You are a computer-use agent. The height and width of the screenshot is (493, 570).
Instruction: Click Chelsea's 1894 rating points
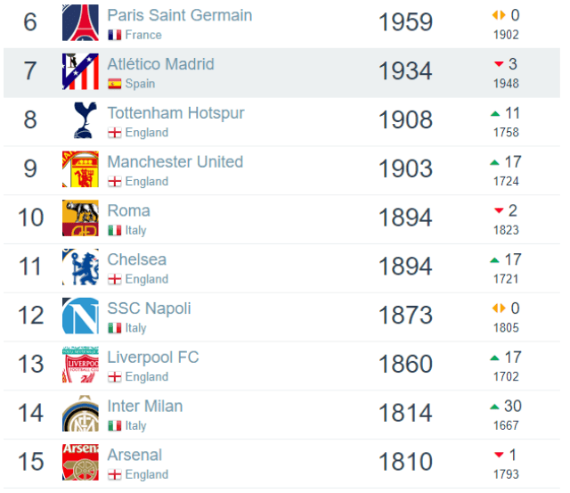[x=405, y=267]
